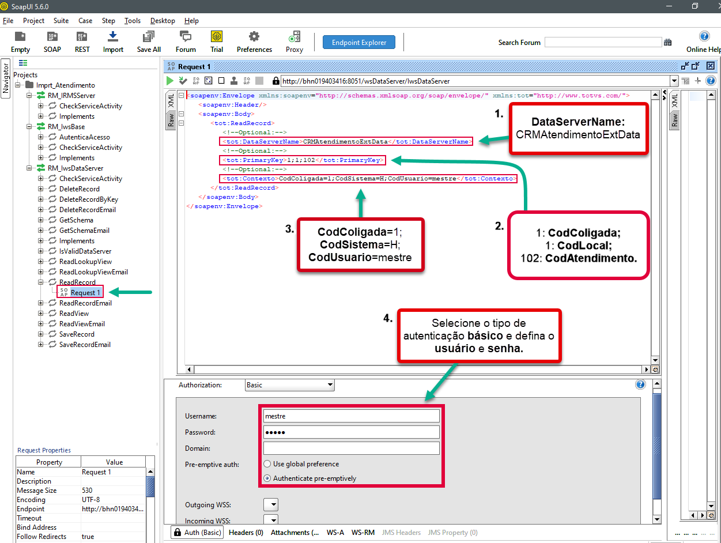
Task: Click the Search Forum input field
Action: 603,42
